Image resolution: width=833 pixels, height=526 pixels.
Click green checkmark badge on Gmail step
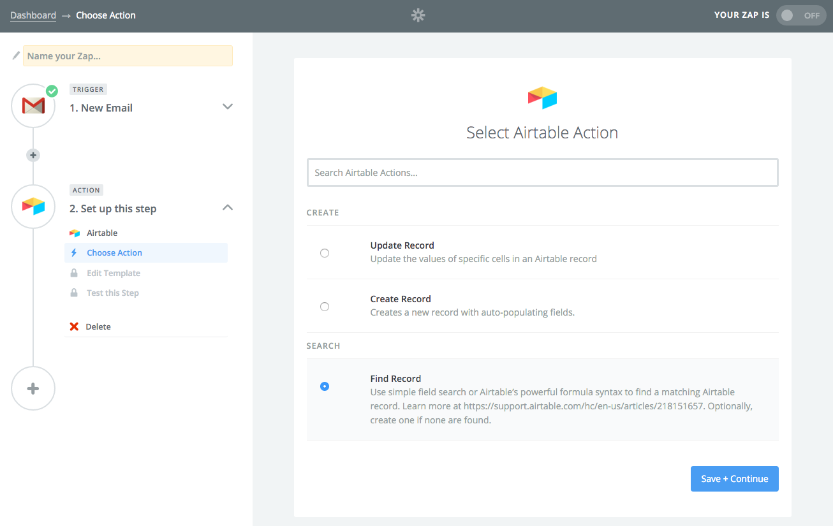[x=52, y=91]
